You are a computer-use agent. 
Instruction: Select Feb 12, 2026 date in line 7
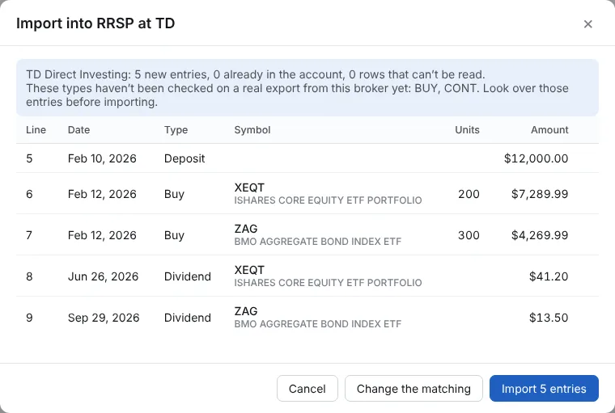click(102, 235)
